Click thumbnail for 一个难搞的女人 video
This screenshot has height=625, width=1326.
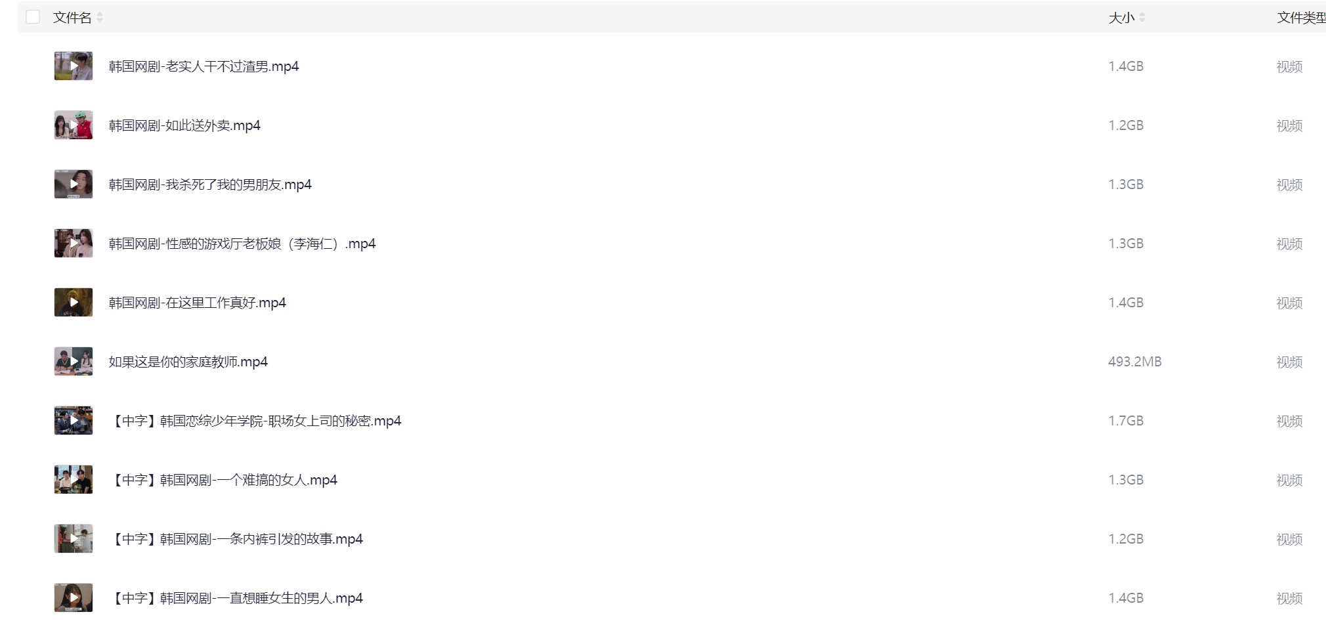tap(74, 480)
